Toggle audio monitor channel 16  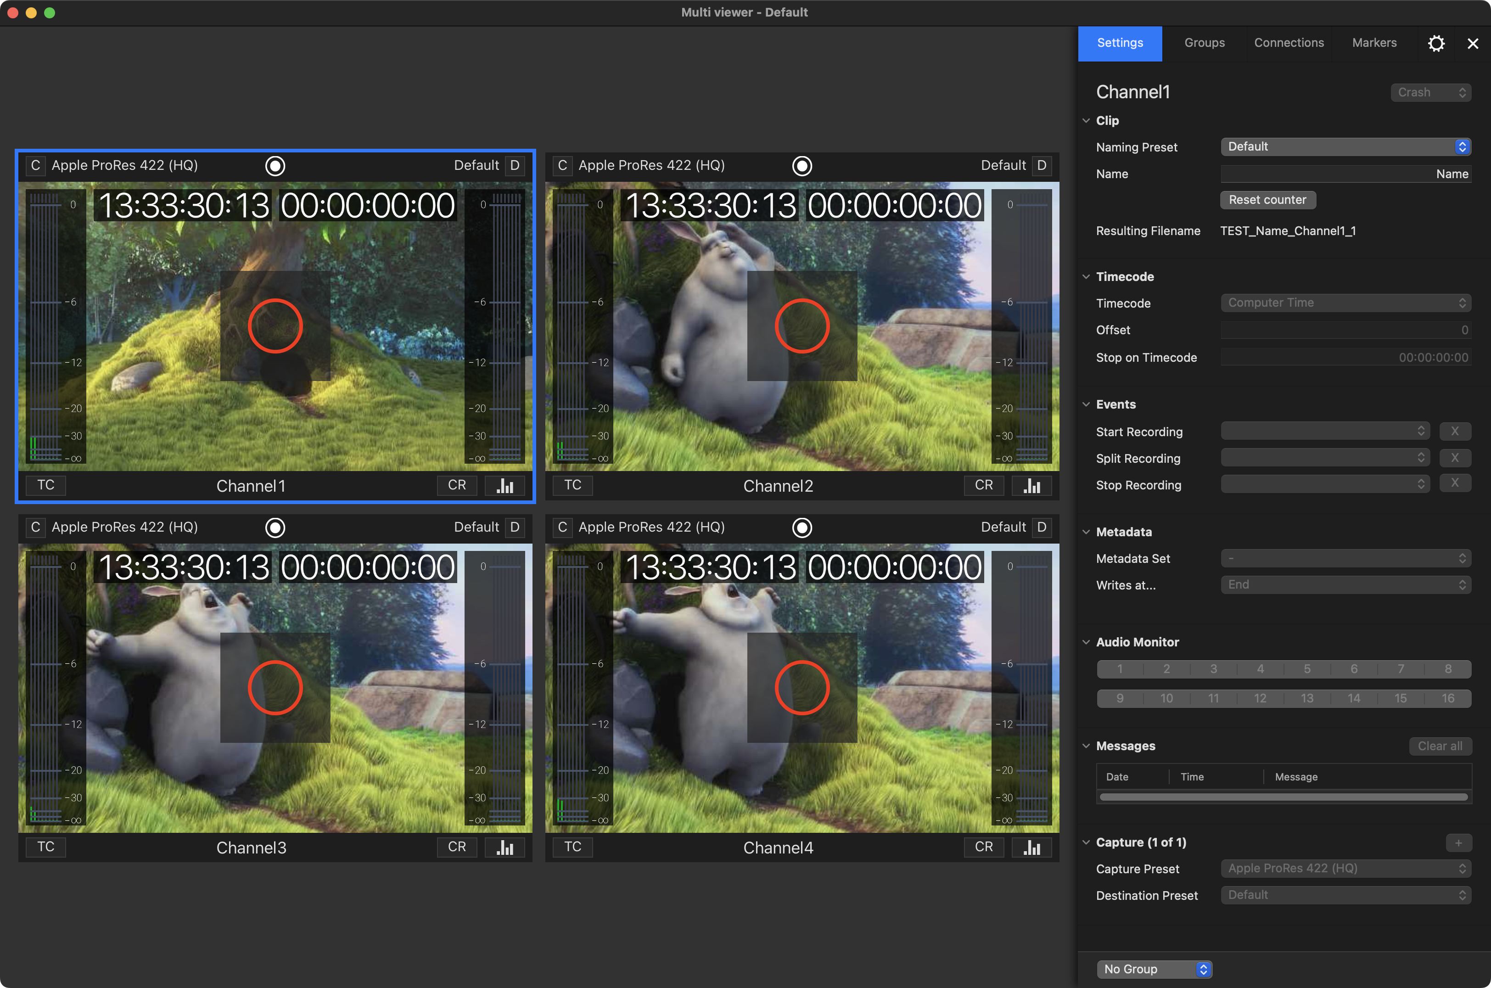click(x=1447, y=698)
